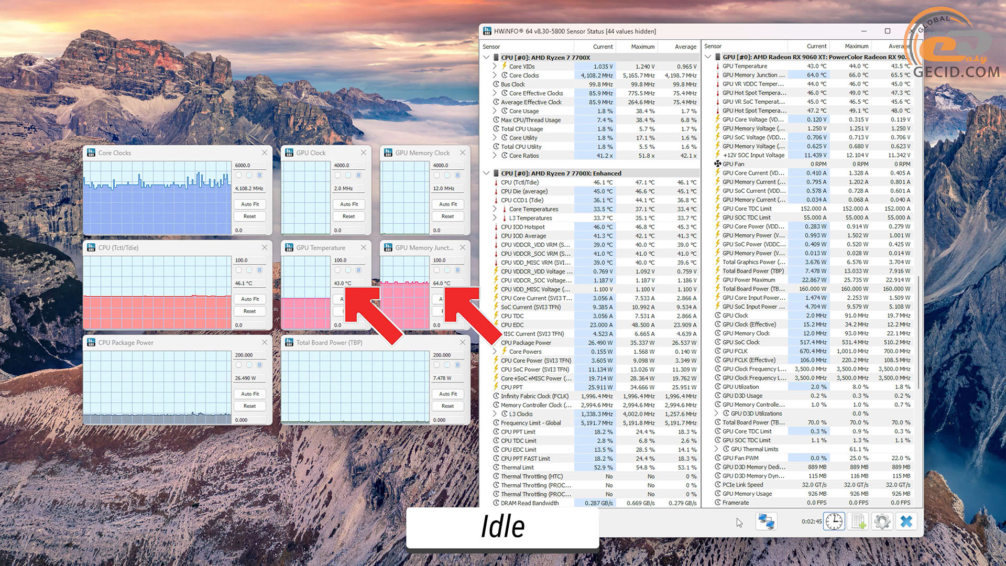Click the remote monitoring network computers icon
Image resolution: width=1006 pixels, height=566 pixels.
pyautogui.click(x=766, y=521)
